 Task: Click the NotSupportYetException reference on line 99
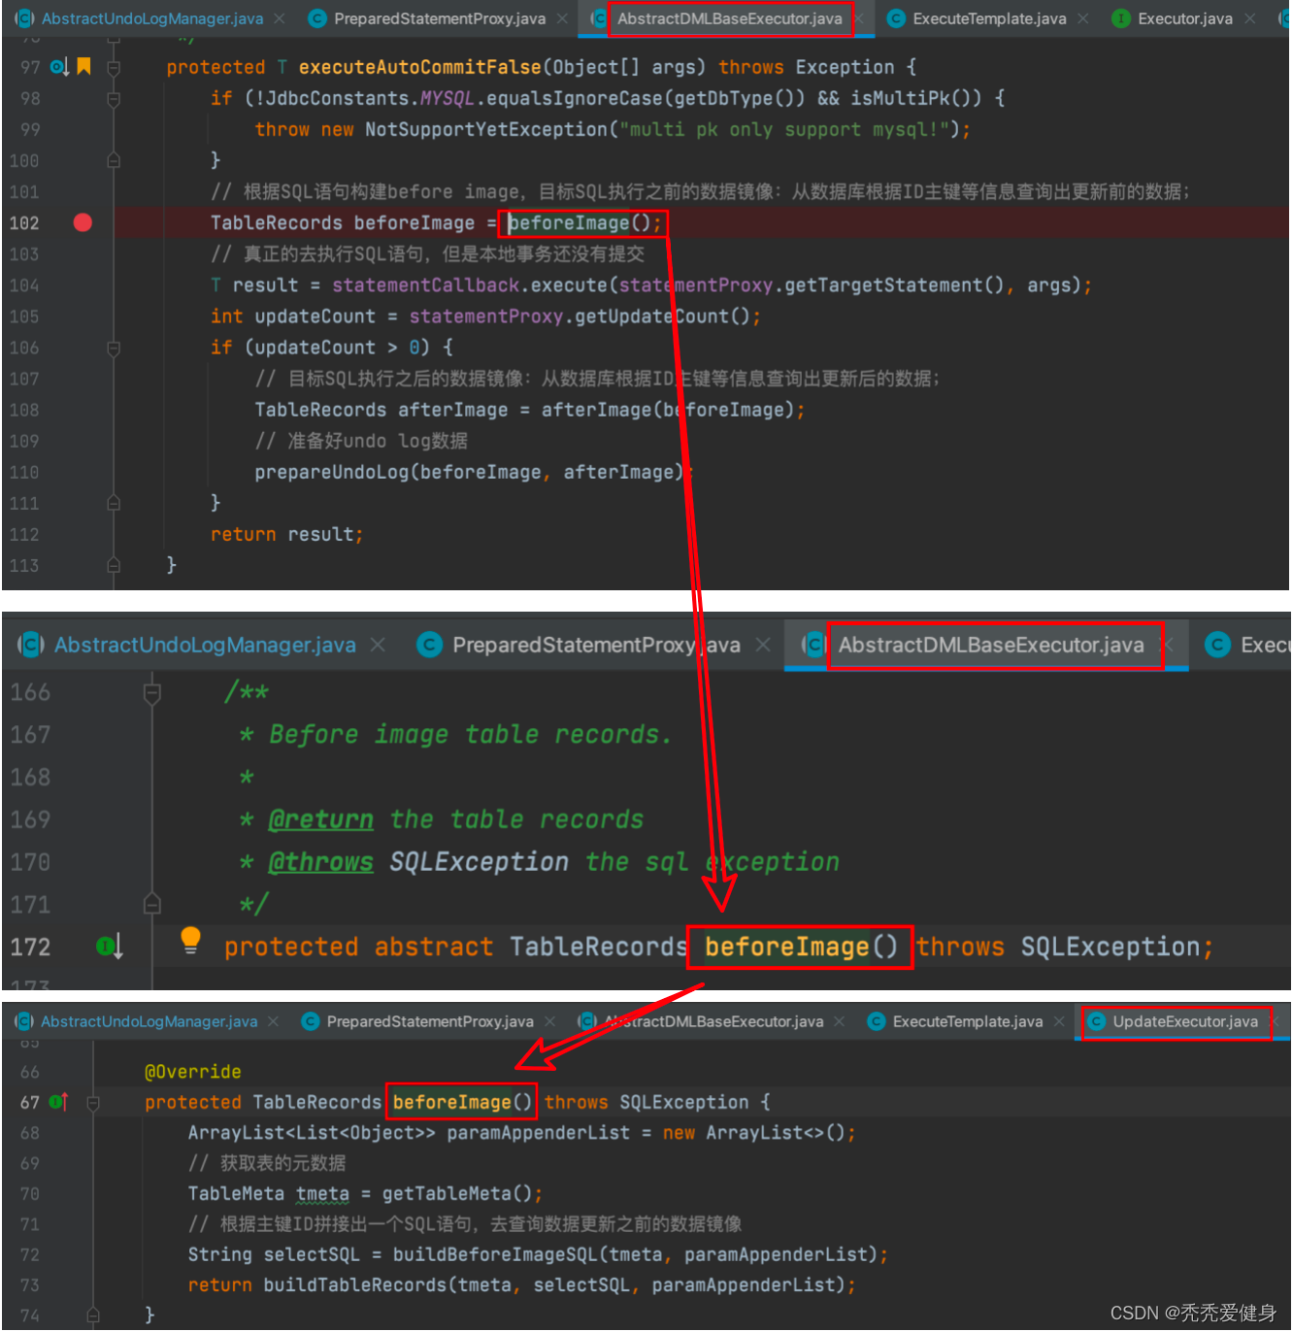486,129
